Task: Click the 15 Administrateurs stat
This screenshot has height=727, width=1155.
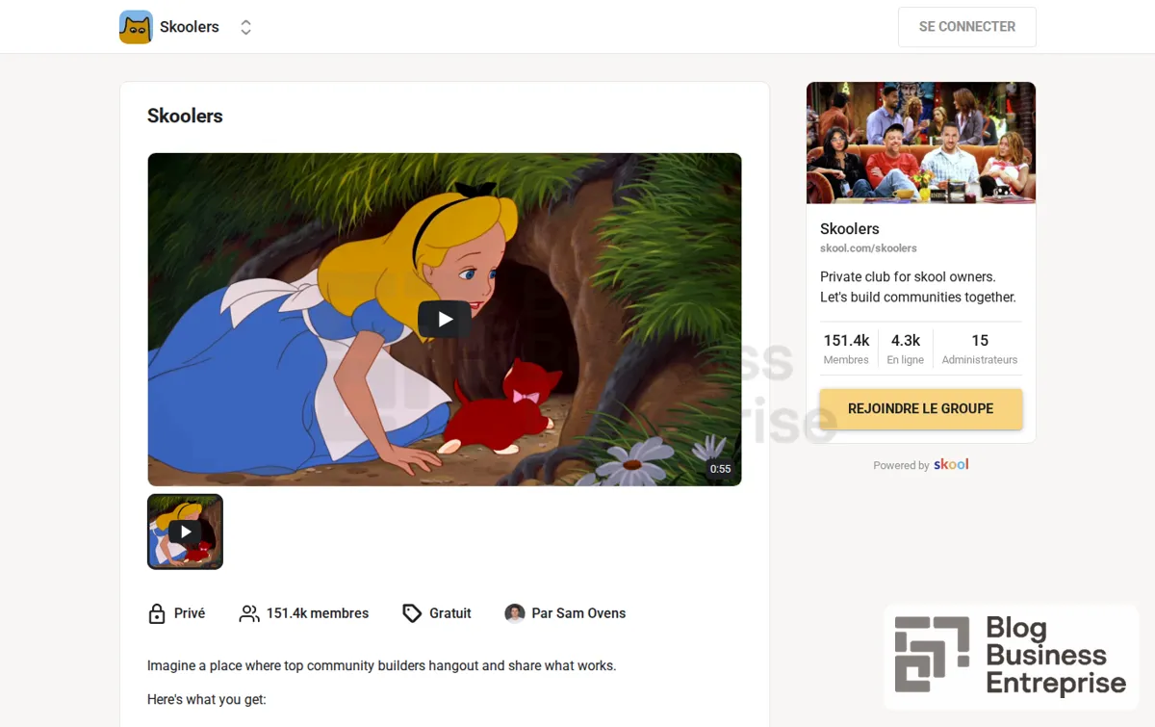Action: click(x=980, y=349)
